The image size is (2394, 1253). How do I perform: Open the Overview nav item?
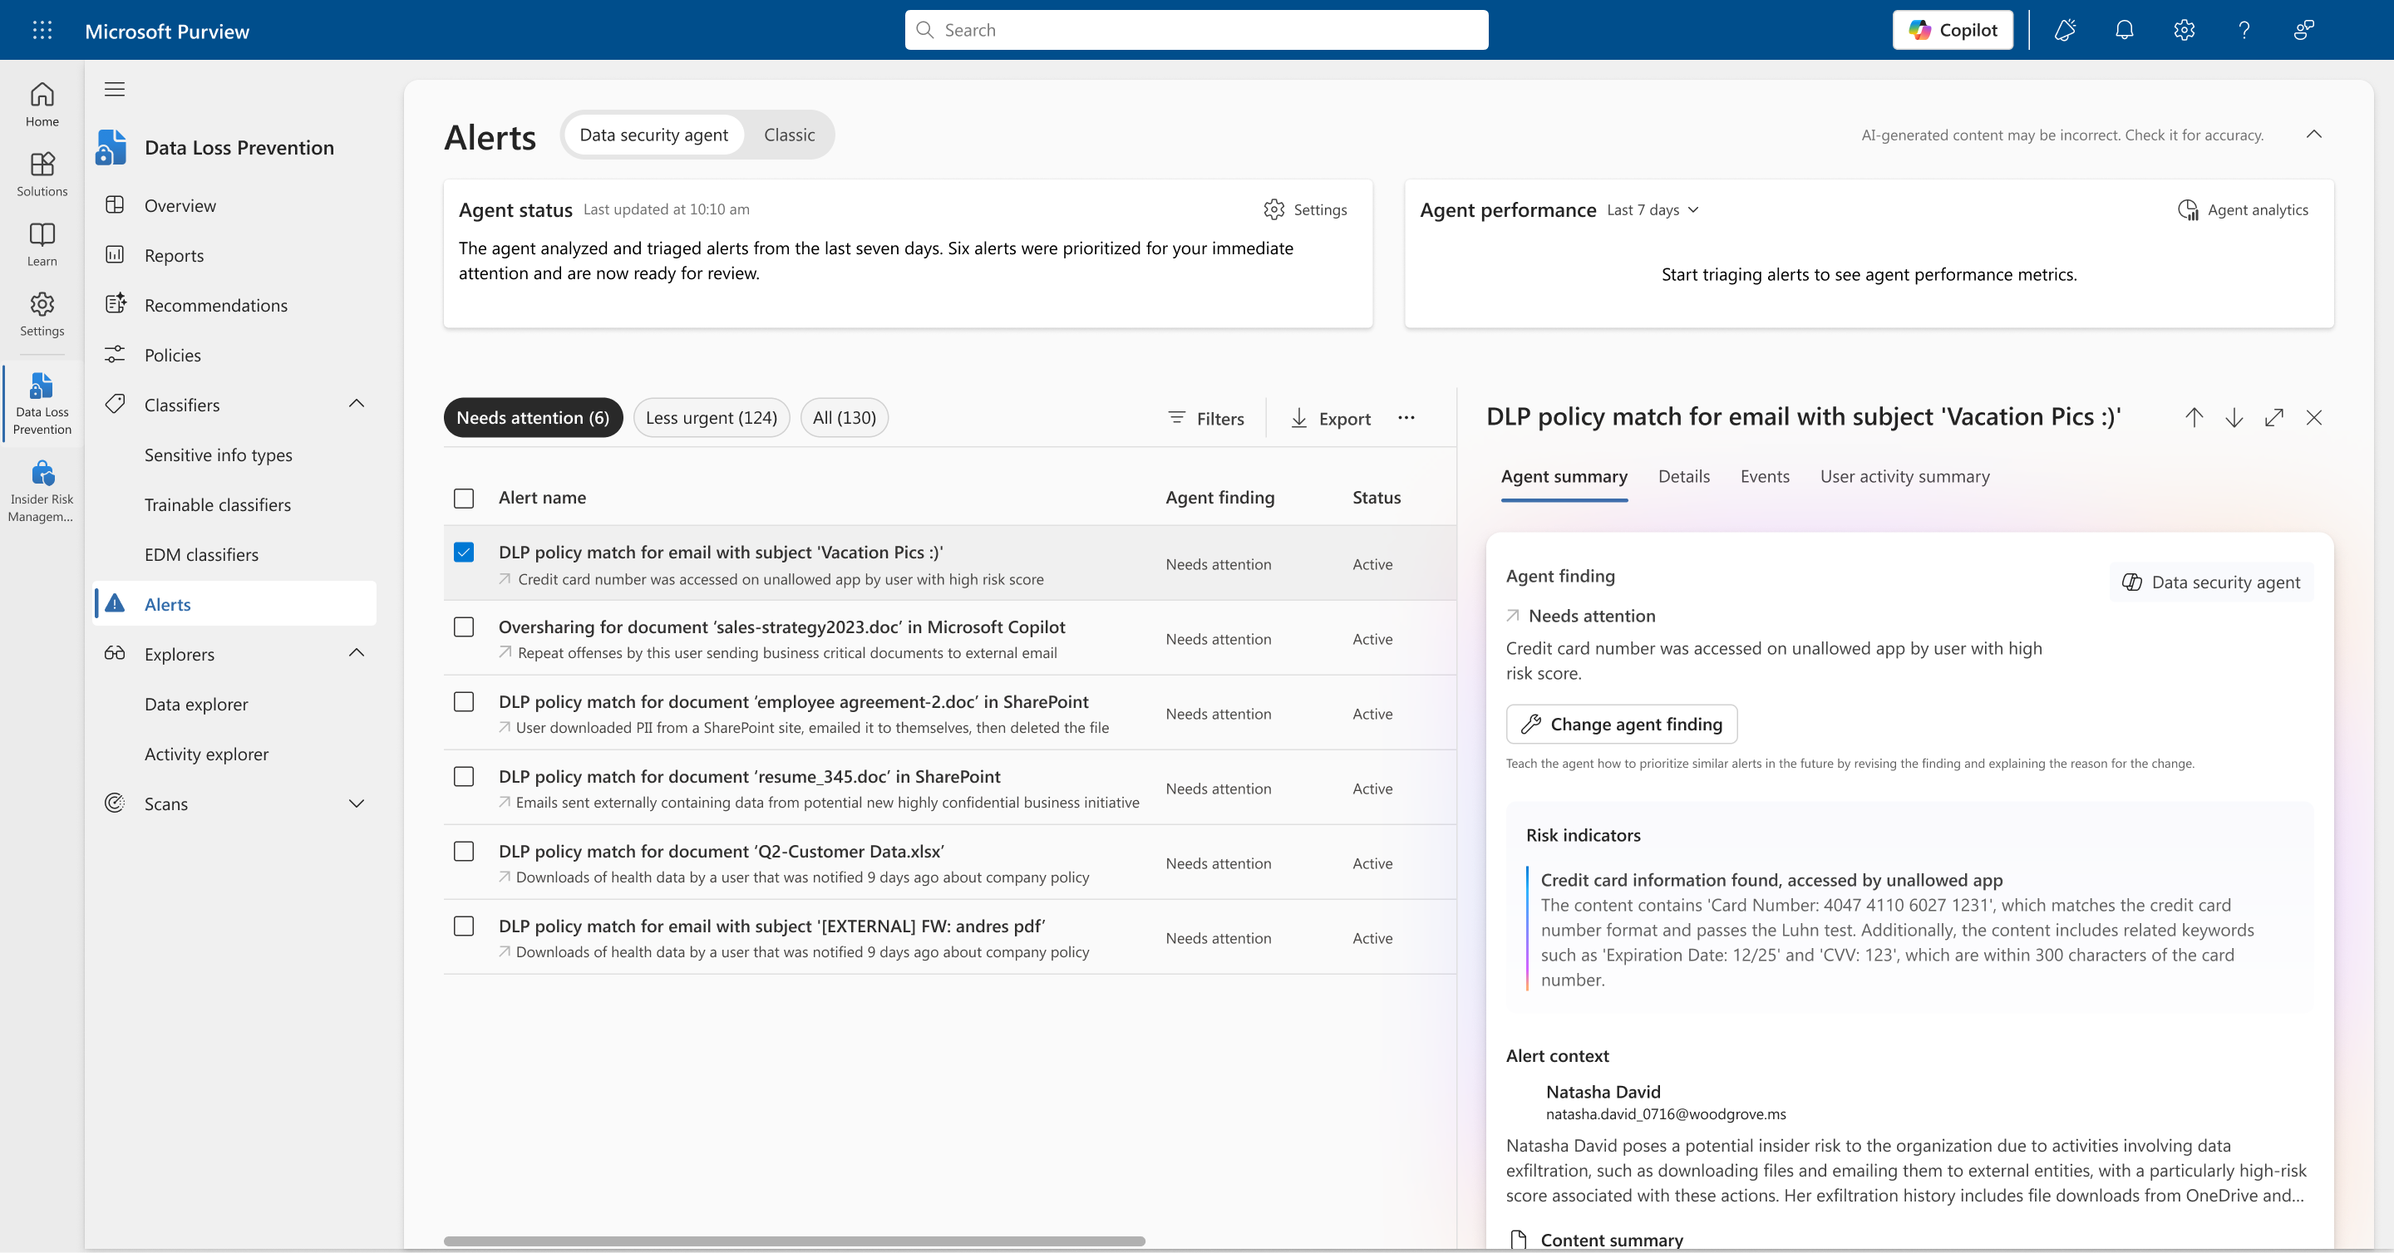tap(180, 205)
